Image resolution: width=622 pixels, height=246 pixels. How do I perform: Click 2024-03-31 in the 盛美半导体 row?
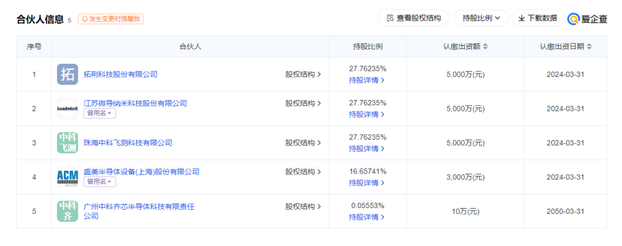point(566,177)
